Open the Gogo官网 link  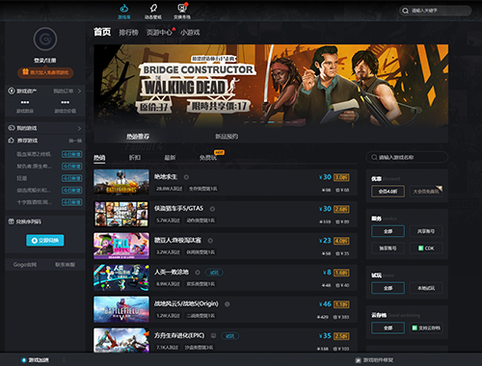coord(25,265)
